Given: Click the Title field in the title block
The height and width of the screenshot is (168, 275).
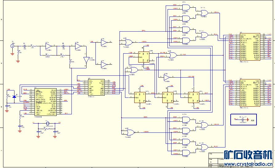Looking at the screenshot, I should coord(216,155).
